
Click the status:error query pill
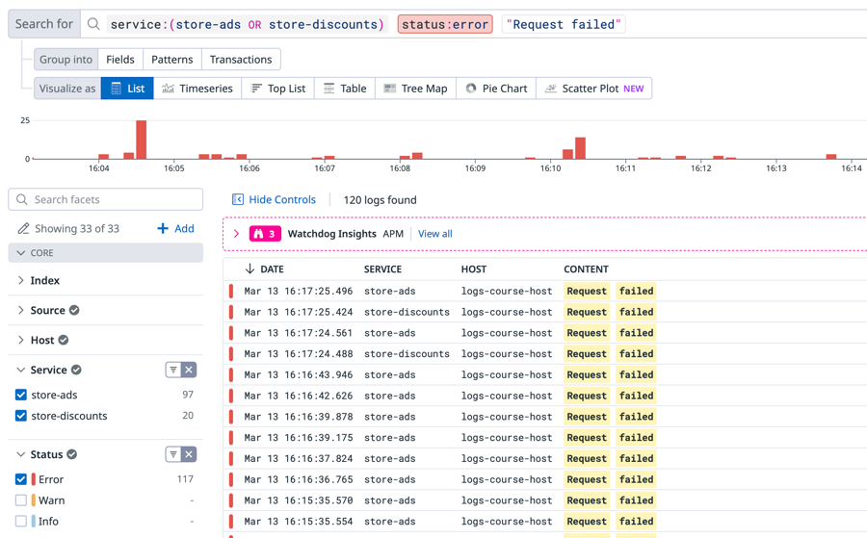[445, 24]
